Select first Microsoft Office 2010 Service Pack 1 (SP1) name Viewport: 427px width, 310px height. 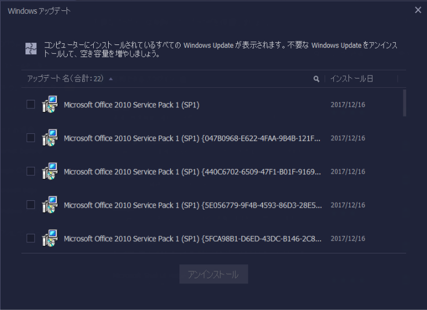[131, 105]
